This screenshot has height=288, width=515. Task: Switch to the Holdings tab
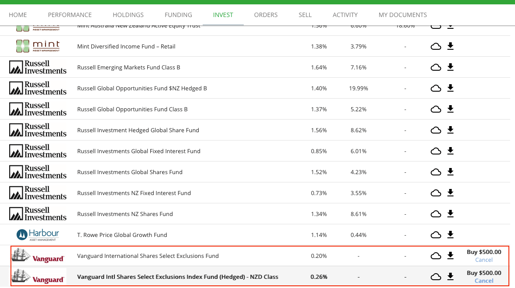pos(128,15)
